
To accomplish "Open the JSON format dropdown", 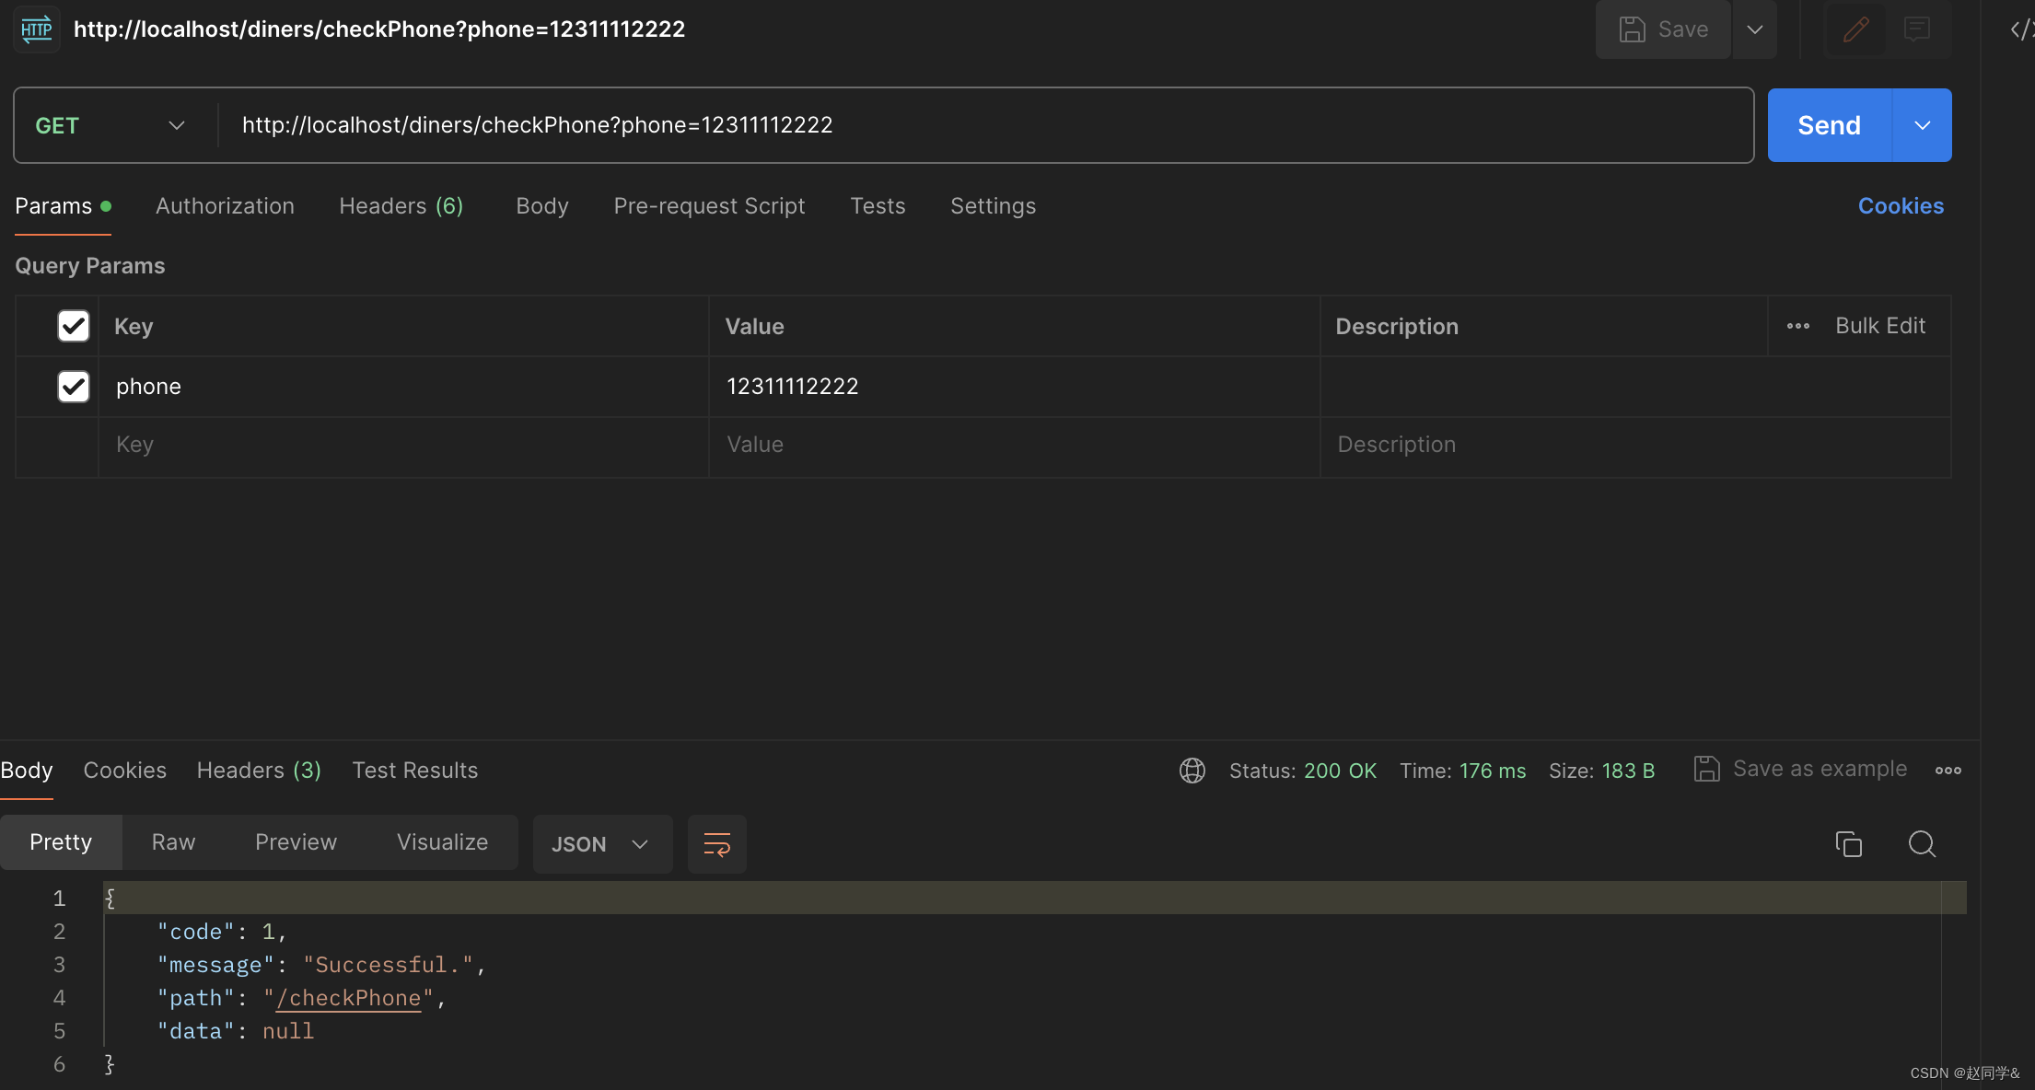I will (601, 844).
